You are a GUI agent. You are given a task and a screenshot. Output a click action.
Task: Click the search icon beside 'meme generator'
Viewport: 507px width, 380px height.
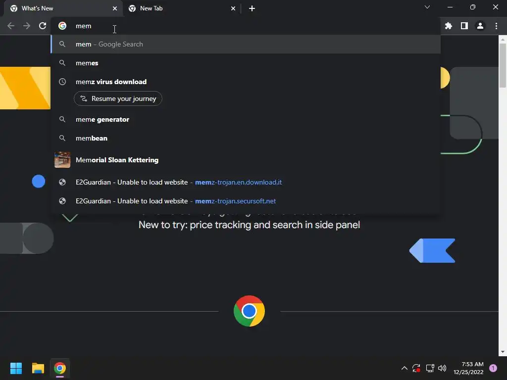click(x=62, y=120)
